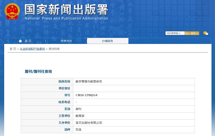Click the 机构名称 row label
Image resolution: width=215 pixels, height=136 pixels.
[x=64, y=81]
